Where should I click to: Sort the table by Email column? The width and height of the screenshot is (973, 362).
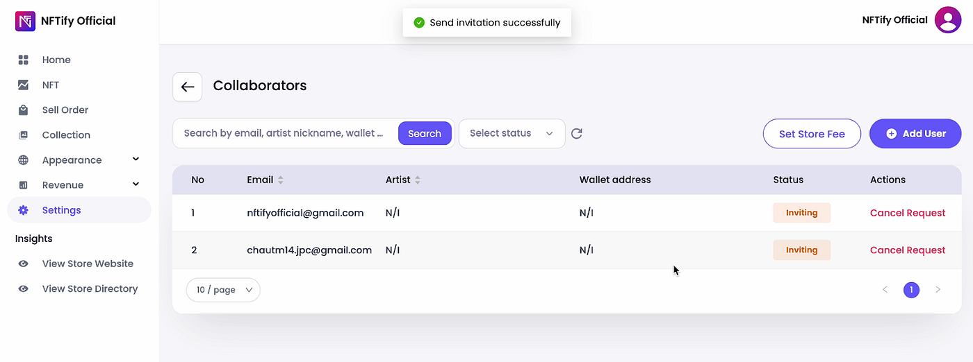tap(281, 180)
